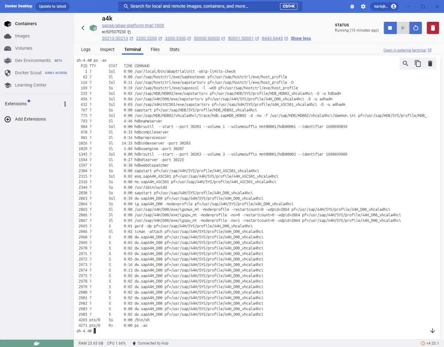
Task: Open Docker Desktop settings gear
Action: (x=363, y=7)
